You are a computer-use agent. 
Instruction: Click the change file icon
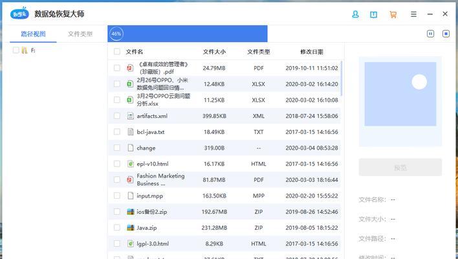coord(131,148)
